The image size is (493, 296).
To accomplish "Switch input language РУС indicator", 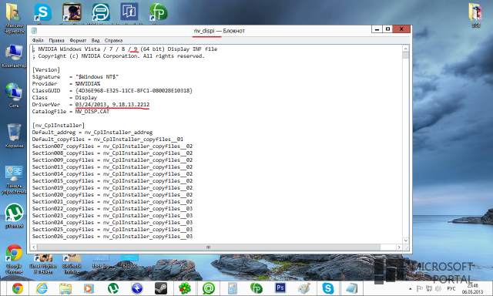I will [x=451, y=288].
